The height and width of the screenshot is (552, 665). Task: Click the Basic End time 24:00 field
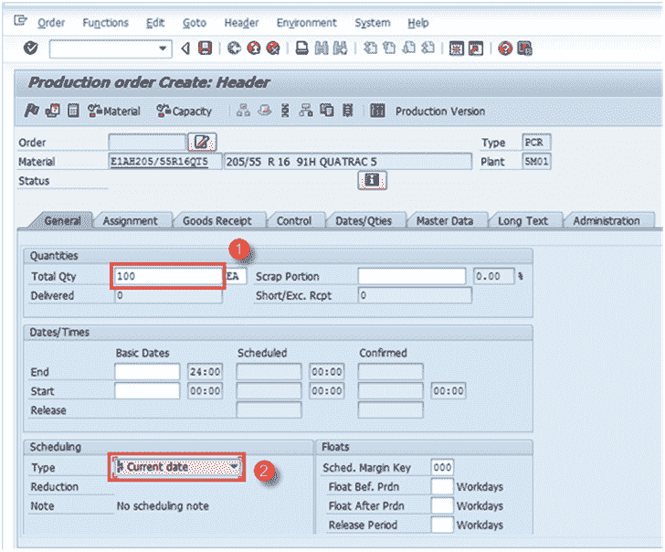[x=205, y=372]
